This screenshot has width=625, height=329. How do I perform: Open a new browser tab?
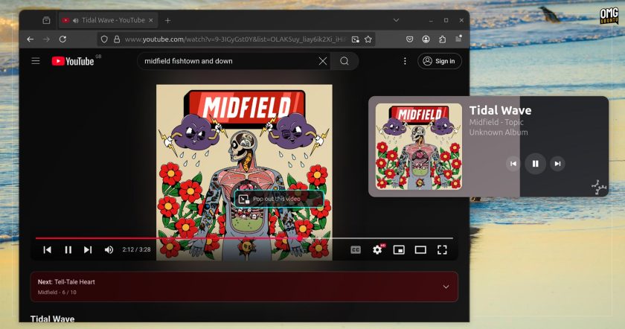tap(168, 20)
